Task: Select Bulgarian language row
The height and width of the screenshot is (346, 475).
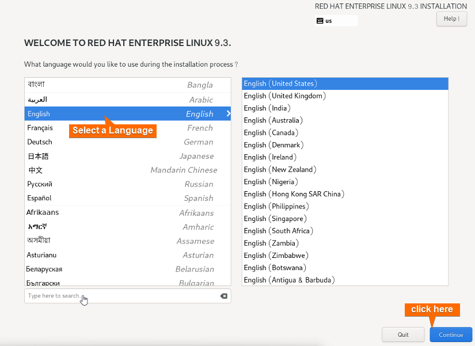Action: (x=128, y=282)
